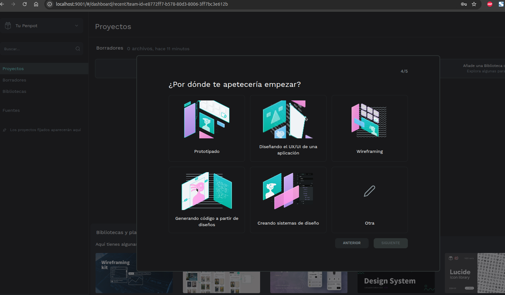Click the Penpot logo icon in sidebar
The image size is (505, 295).
(x=8, y=26)
